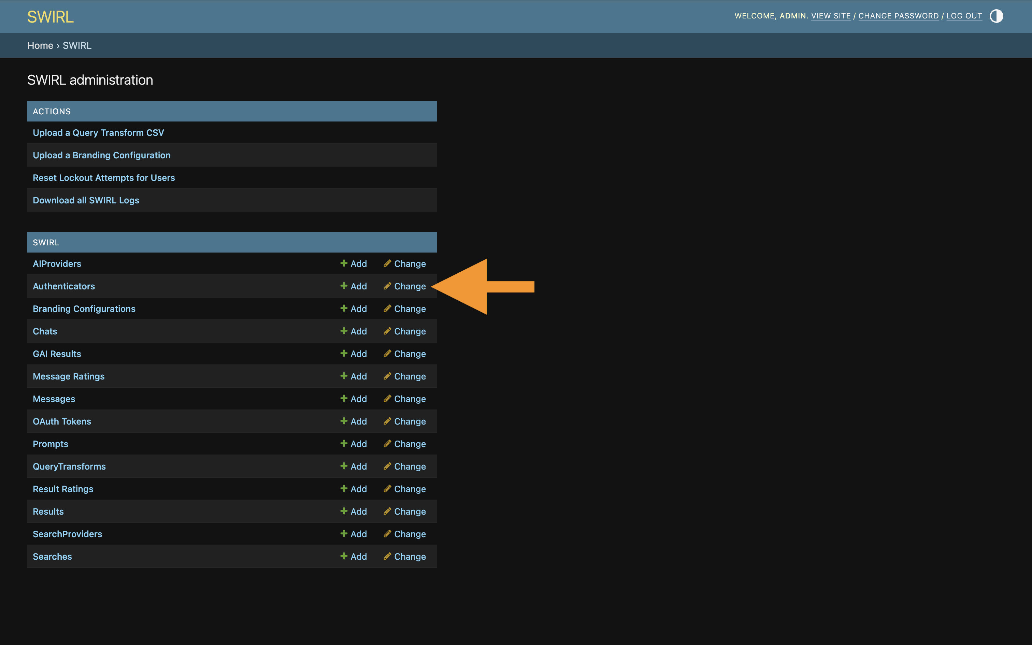Open the SWIRL home via breadcrumb

click(x=41, y=45)
